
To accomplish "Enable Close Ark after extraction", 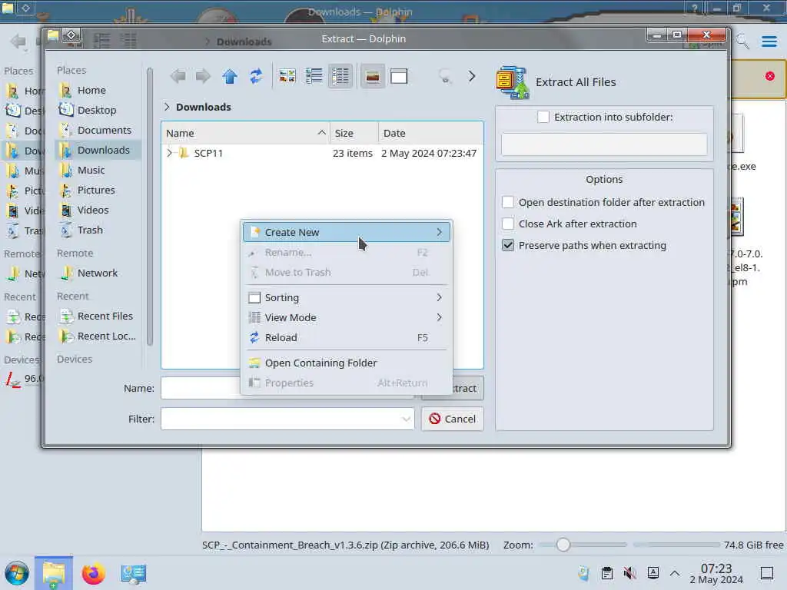I will [508, 224].
